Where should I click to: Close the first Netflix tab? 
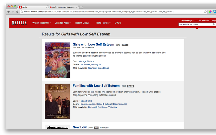[x=46, y=7]
